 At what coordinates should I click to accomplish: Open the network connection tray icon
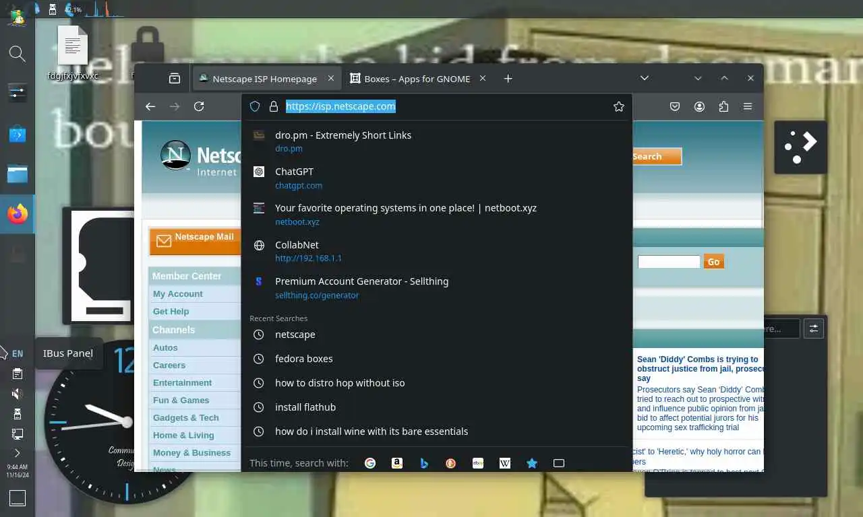click(18, 434)
